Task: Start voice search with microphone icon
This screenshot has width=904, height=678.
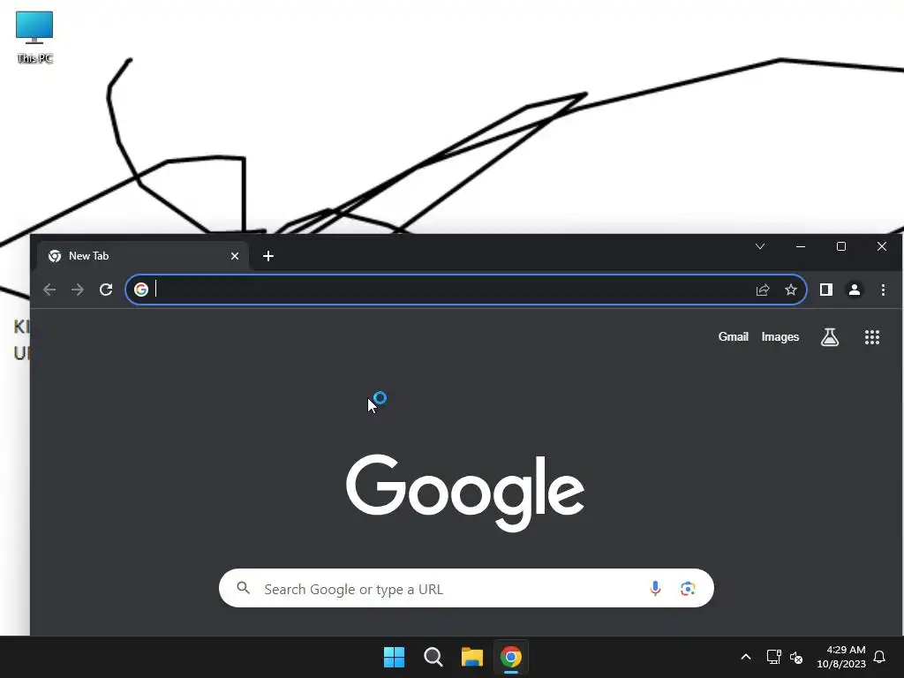Action: tap(655, 588)
